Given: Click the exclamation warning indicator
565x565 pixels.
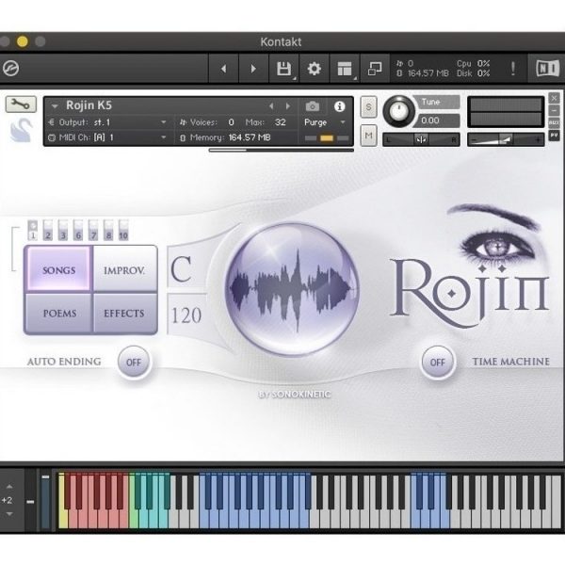Looking at the screenshot, I should [513, 68].
